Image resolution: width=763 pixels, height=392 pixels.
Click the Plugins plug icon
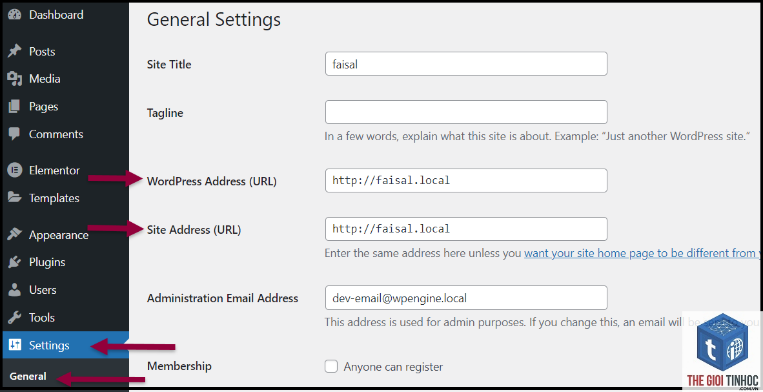click(x=15, y=262)
